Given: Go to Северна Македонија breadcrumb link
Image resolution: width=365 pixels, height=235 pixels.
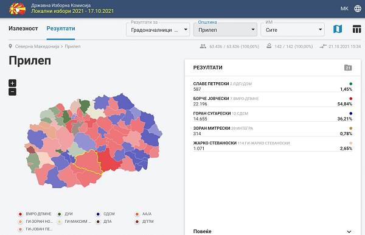Looking at the screenshot, I should coord(37,46).
